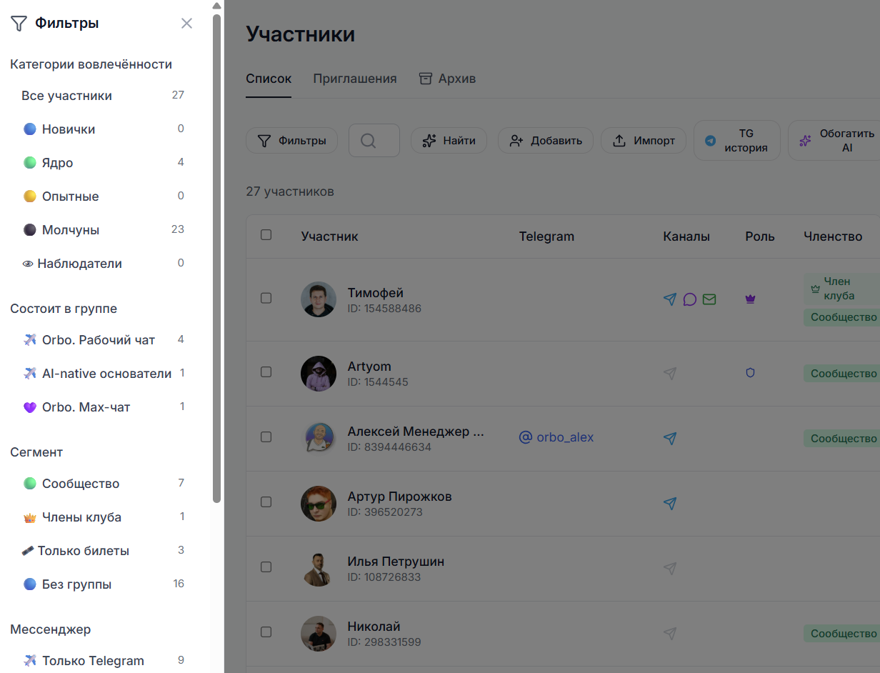Click Тимофей's email envelope icon
This screenshot has height=673, width=880.
709,299
